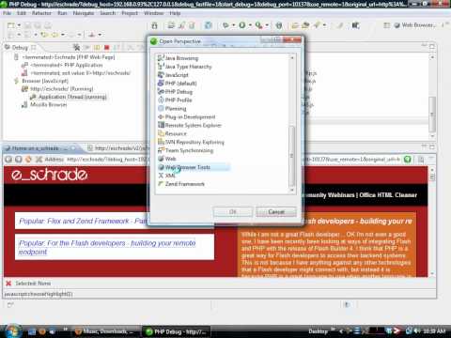This screenshot has height=338, width=451.
Task: Click the browser Stop (X) icon
Action: point(39,160)
